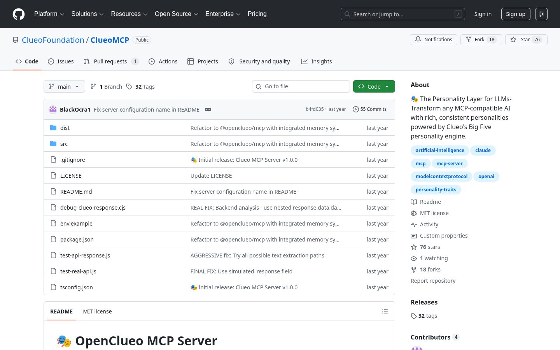Switch to the Issues tab
Image resolution: width=560 pixels, height=350 pixels.
click(x=61, y=61)
